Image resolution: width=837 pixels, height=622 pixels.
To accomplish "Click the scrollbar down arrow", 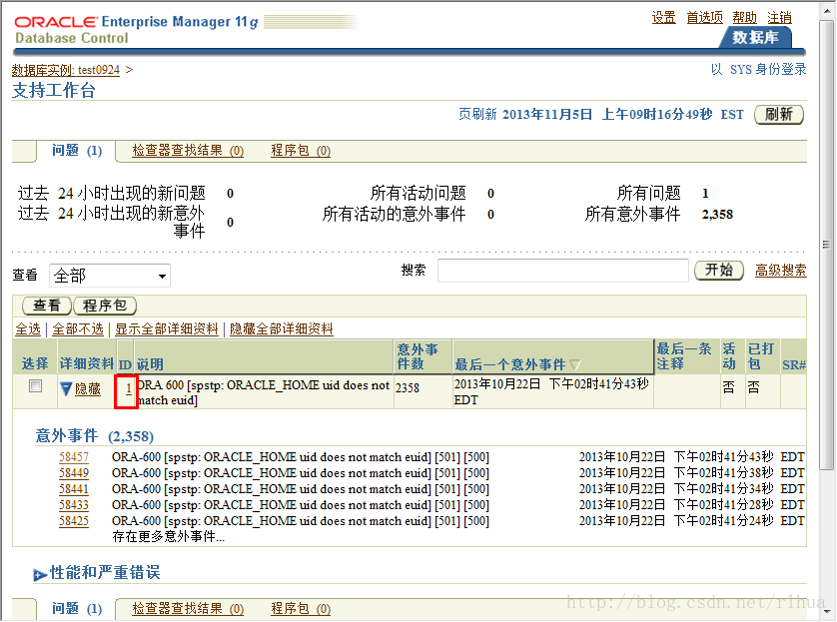I will coord(827,612).
